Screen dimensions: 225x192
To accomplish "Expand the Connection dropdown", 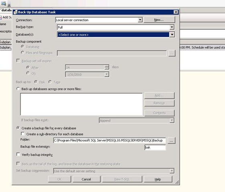I will pos(140,20).
